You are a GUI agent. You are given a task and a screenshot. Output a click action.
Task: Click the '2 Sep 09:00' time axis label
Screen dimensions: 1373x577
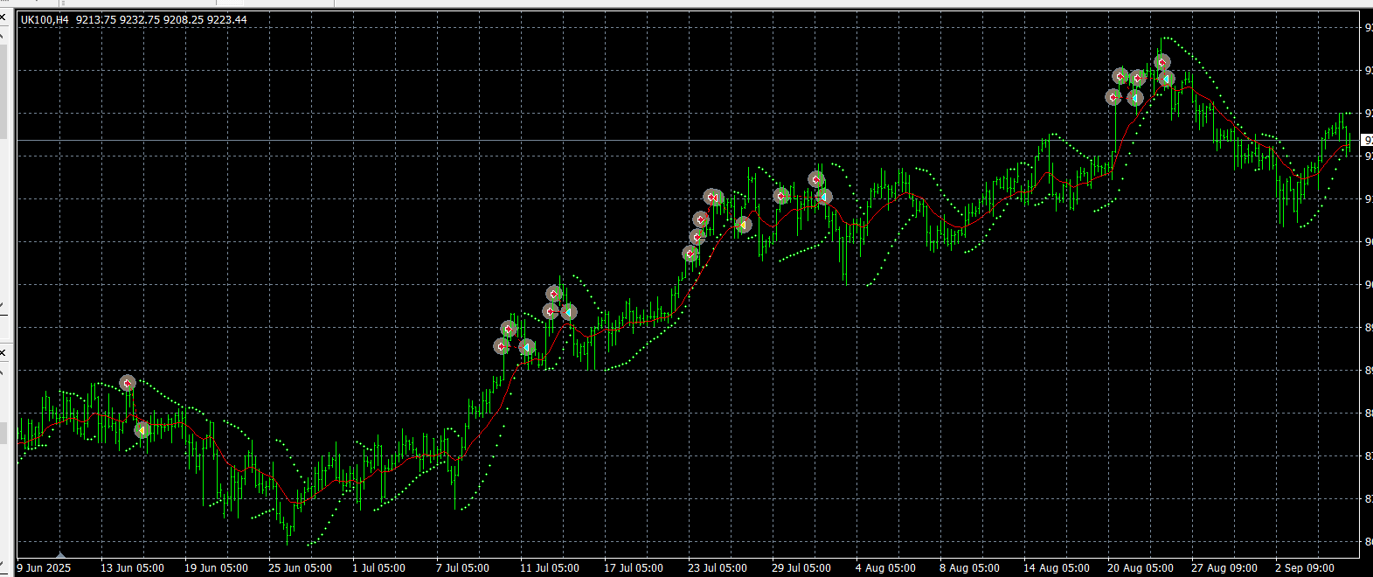(1305, 567)
